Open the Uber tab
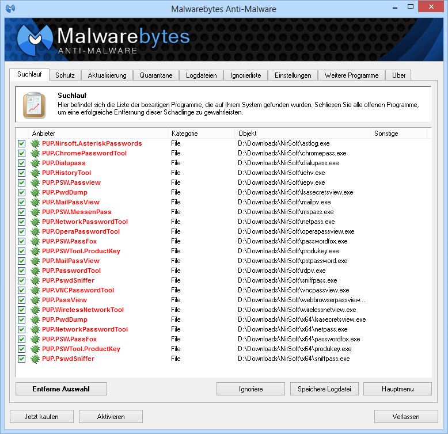The height and width of the screenshot is (434, 448). (x=398, y=75)
